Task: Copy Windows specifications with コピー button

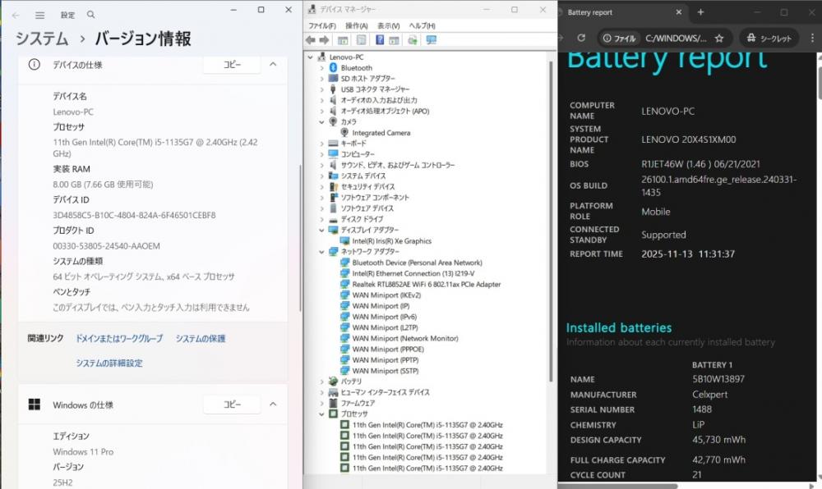Action: (232, 404)
